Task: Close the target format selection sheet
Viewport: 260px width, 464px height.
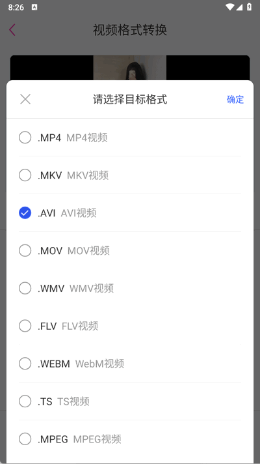Action: tap(25, 99)
